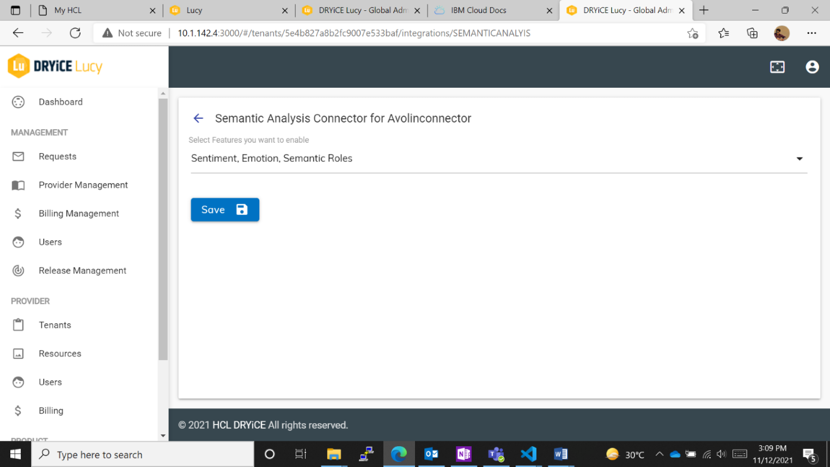The image size is (830, 467).
Task: Switch to the Lucy tab
Action: click(x=229, y=10)
